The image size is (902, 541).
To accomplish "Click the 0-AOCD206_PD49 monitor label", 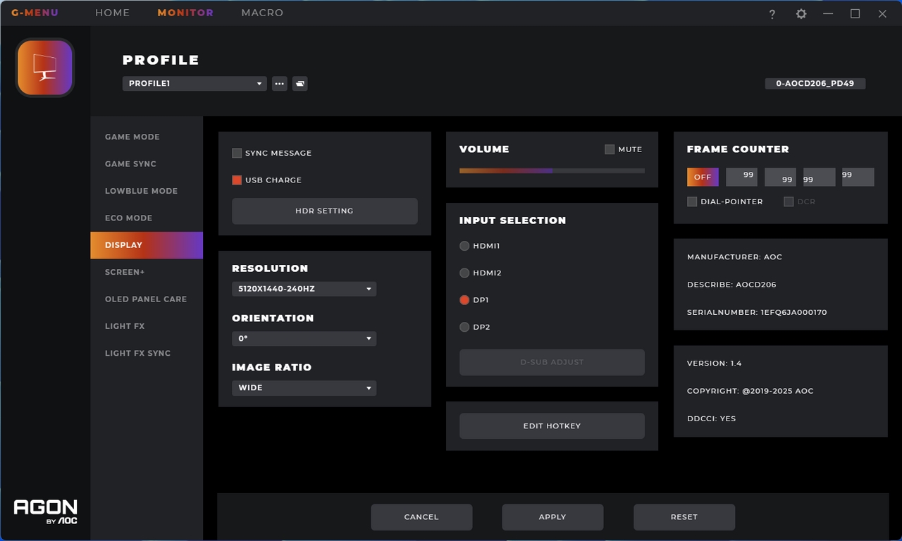I will [x=815, y=84].
